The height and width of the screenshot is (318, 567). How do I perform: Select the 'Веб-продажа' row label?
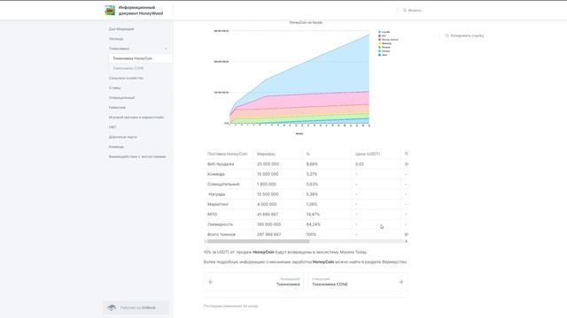221,164
